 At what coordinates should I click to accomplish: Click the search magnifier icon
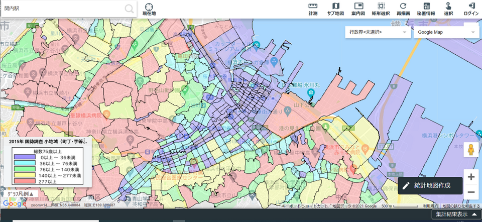[x=130, y=9]
